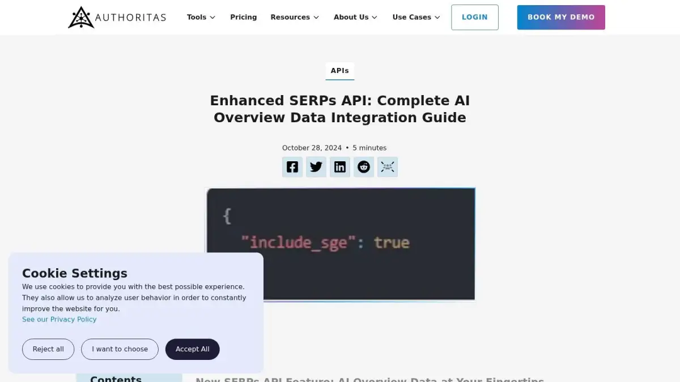
Task: Click the Authoritas wordmark text
Action: (x=131, y=18)
